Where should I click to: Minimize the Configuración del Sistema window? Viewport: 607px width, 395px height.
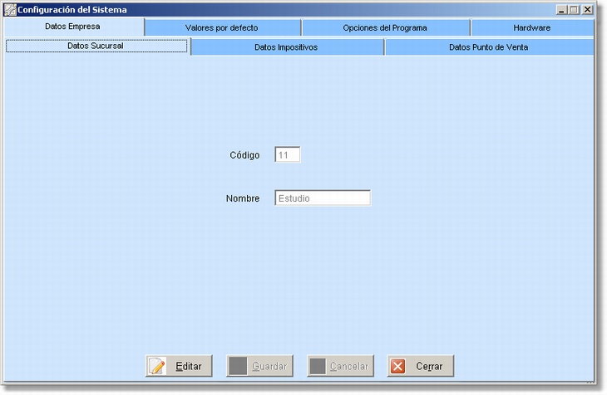(x=562, y=10)
